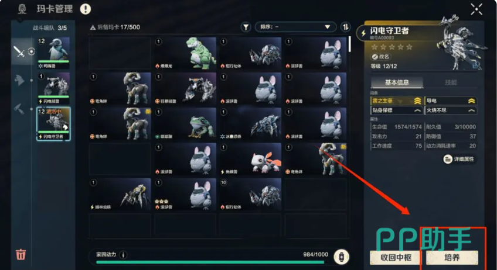Select the green frog Maka card

tap(185, 124)
